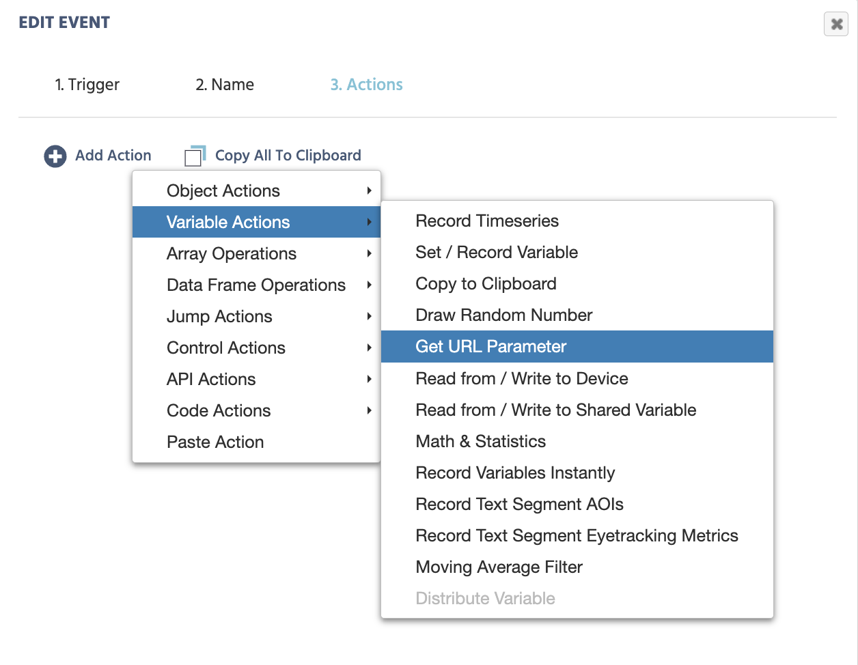Select Read from / Write to Shared Variable

577,410
